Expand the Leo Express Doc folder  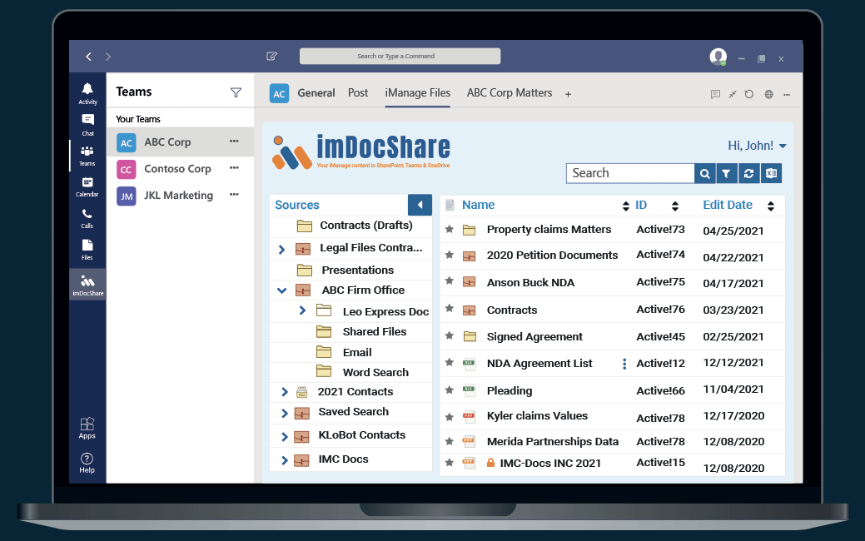pyautogui.click(x=302, y=310)
